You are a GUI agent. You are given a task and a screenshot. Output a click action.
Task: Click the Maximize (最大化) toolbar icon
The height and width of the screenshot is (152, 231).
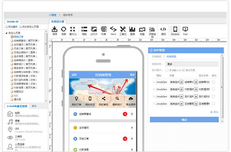(73, 31)
